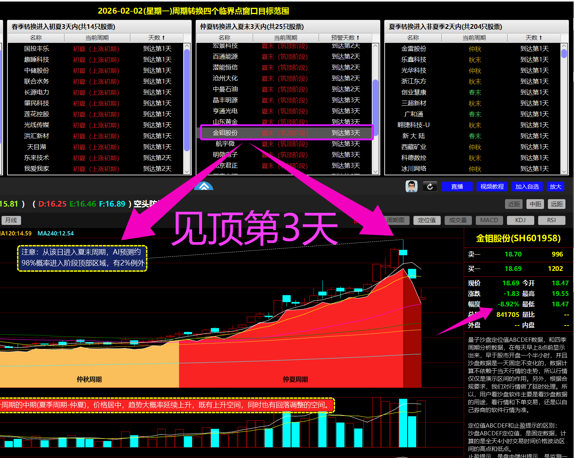Open the 视频教程 video tutorial
This screenshot has width=574, height=458.
[492, 187]
